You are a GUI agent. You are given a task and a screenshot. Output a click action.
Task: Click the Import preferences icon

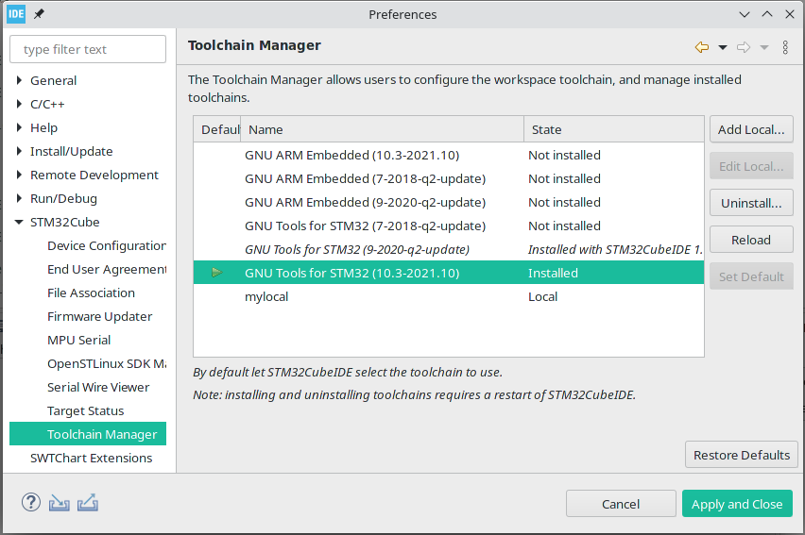[59, 503]
